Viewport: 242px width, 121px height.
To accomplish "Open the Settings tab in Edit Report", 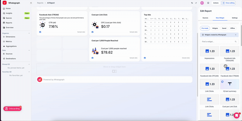I will pyautogui.click(x=235, y=18).
